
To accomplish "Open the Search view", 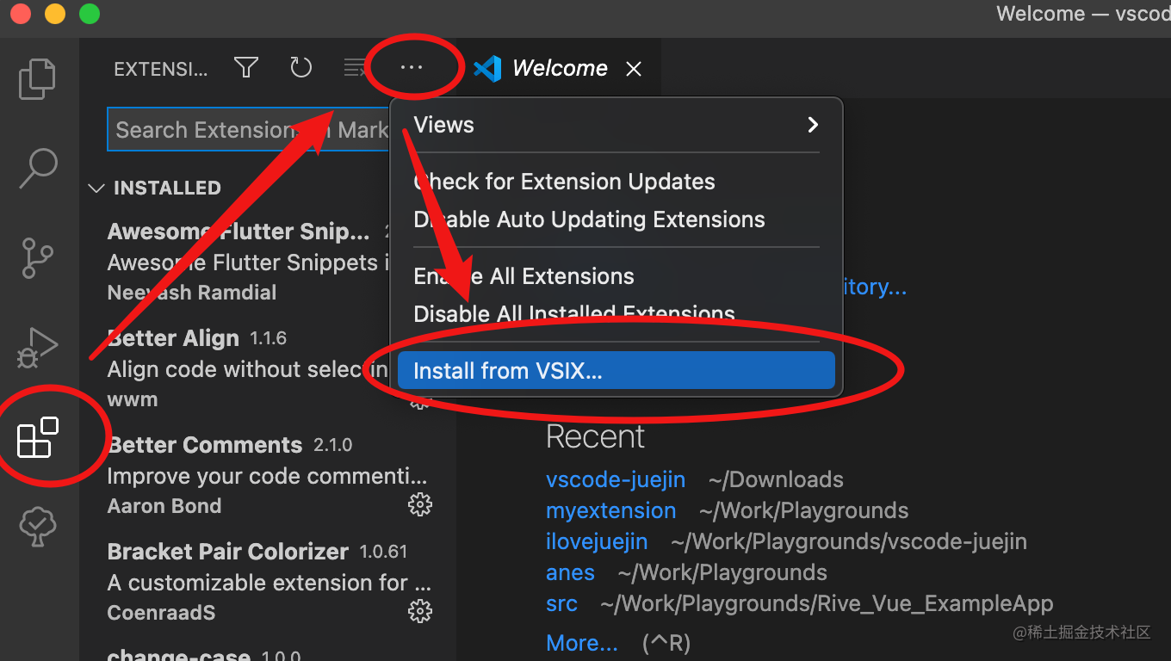I will [x=37, y=168].
